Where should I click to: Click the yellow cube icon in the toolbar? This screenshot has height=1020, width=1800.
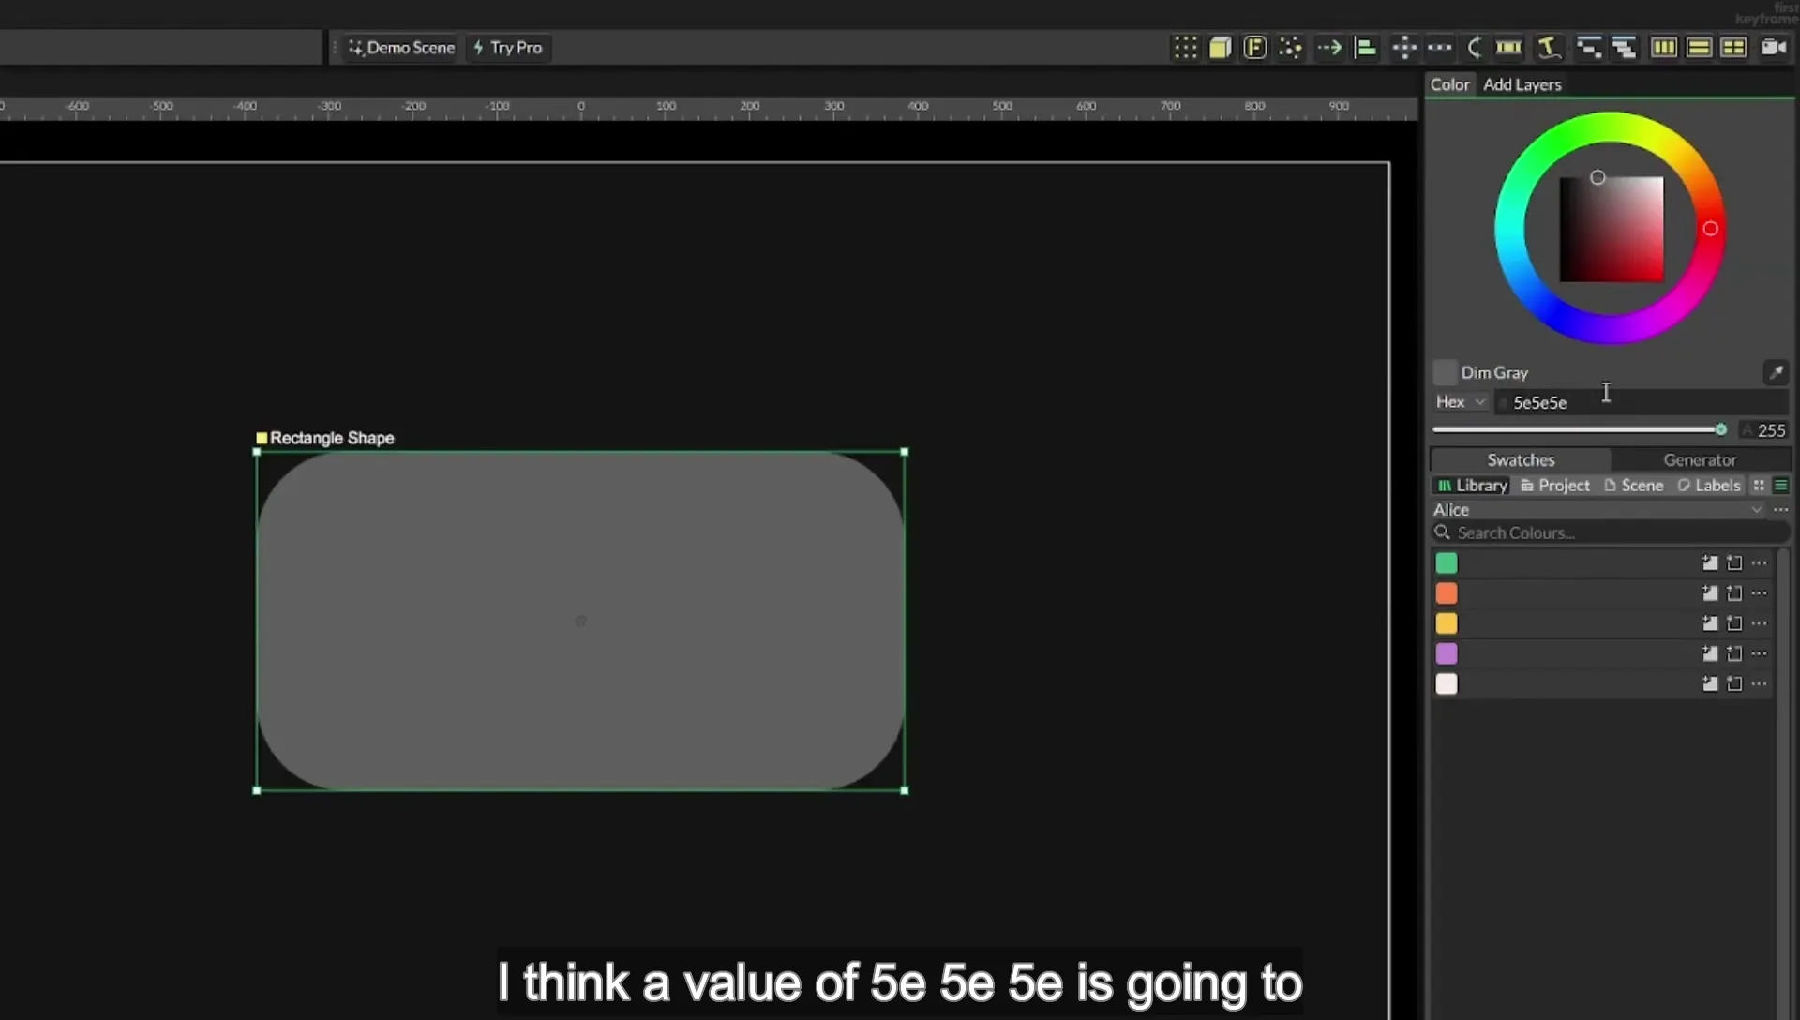point(1220,47)
